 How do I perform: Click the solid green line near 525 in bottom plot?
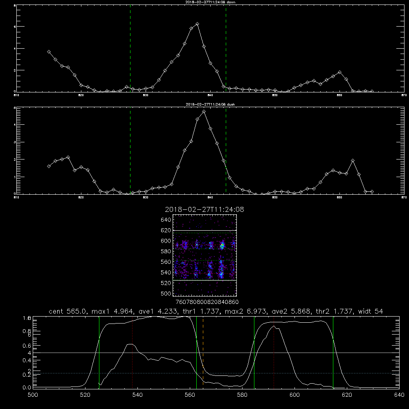click(99, 353)
